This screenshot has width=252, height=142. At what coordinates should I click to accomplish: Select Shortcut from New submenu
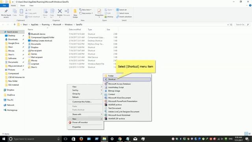[127, 79]
